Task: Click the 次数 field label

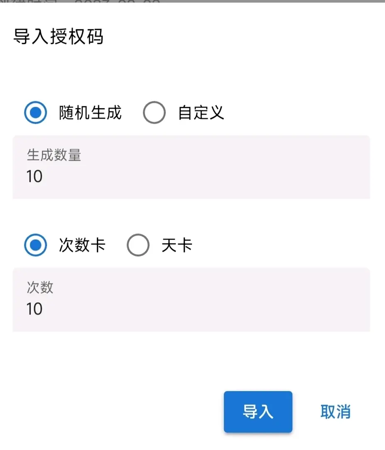Action: pos(40,287)
